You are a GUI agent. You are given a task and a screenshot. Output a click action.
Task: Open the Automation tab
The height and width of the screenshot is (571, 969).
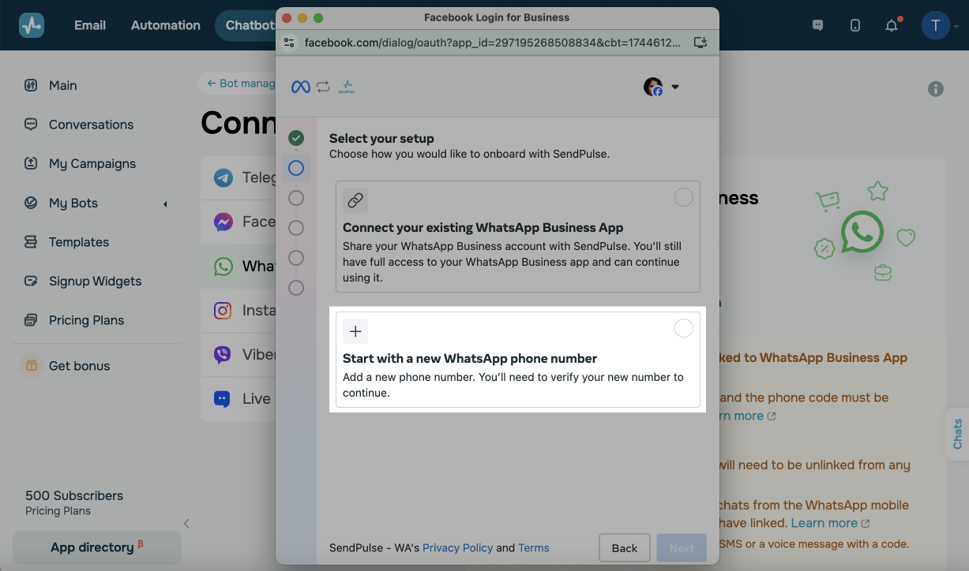point(166,25)
